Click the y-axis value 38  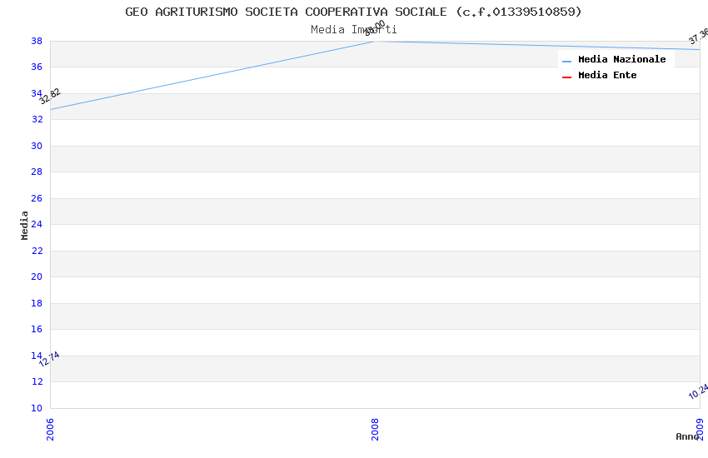[x=37, y=41]
